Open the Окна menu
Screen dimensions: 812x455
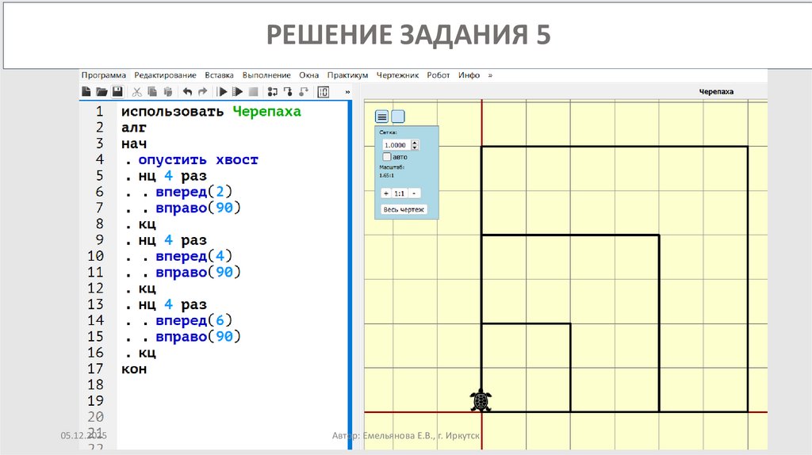click(x=308, y=75)
